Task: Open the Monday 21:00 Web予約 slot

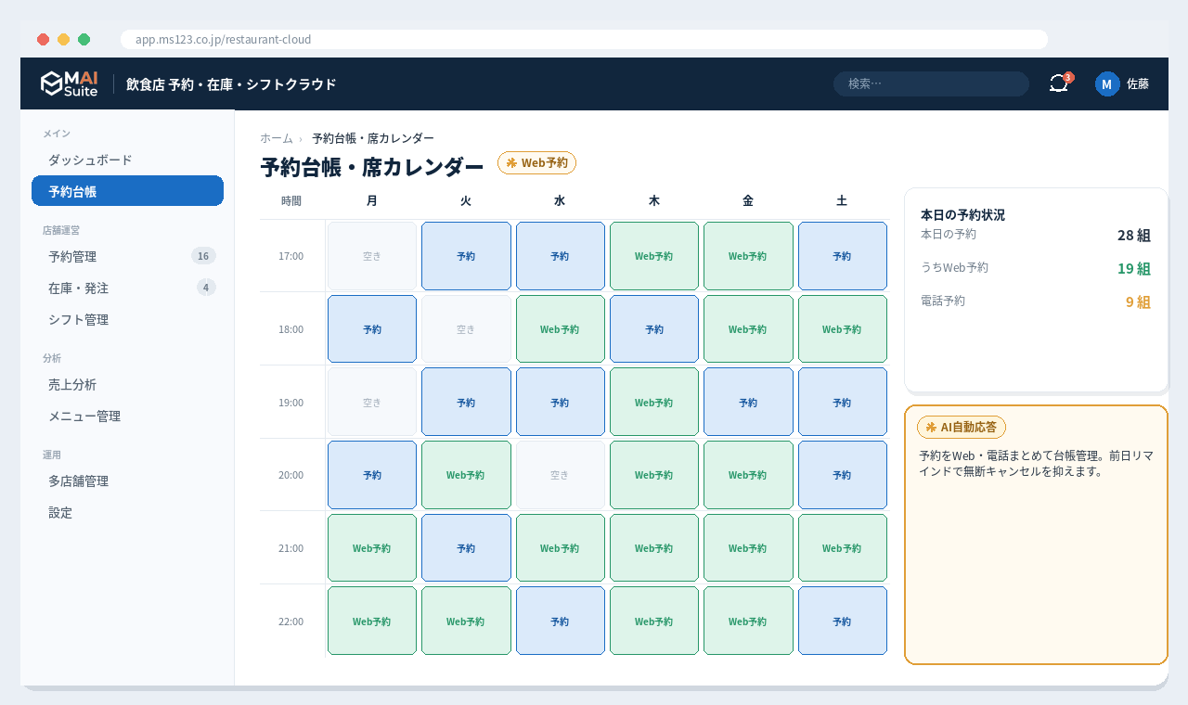Action: 372,548
